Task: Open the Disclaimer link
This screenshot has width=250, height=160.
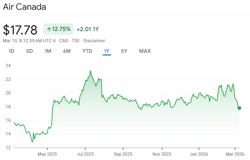Action: pyautogui.click(x=94, y=41)
